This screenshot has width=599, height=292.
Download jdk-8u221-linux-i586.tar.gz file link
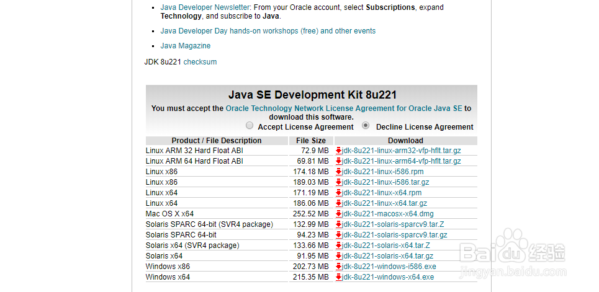tap(385, 182)
